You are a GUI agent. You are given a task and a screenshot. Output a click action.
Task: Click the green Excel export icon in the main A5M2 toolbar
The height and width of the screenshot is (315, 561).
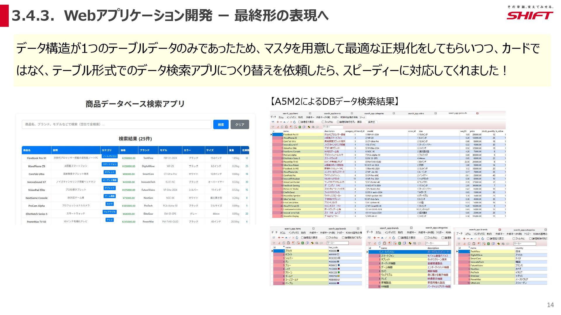[x=300, y=127]
